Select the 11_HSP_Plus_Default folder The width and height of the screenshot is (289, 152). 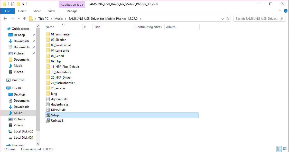[65, 67]
